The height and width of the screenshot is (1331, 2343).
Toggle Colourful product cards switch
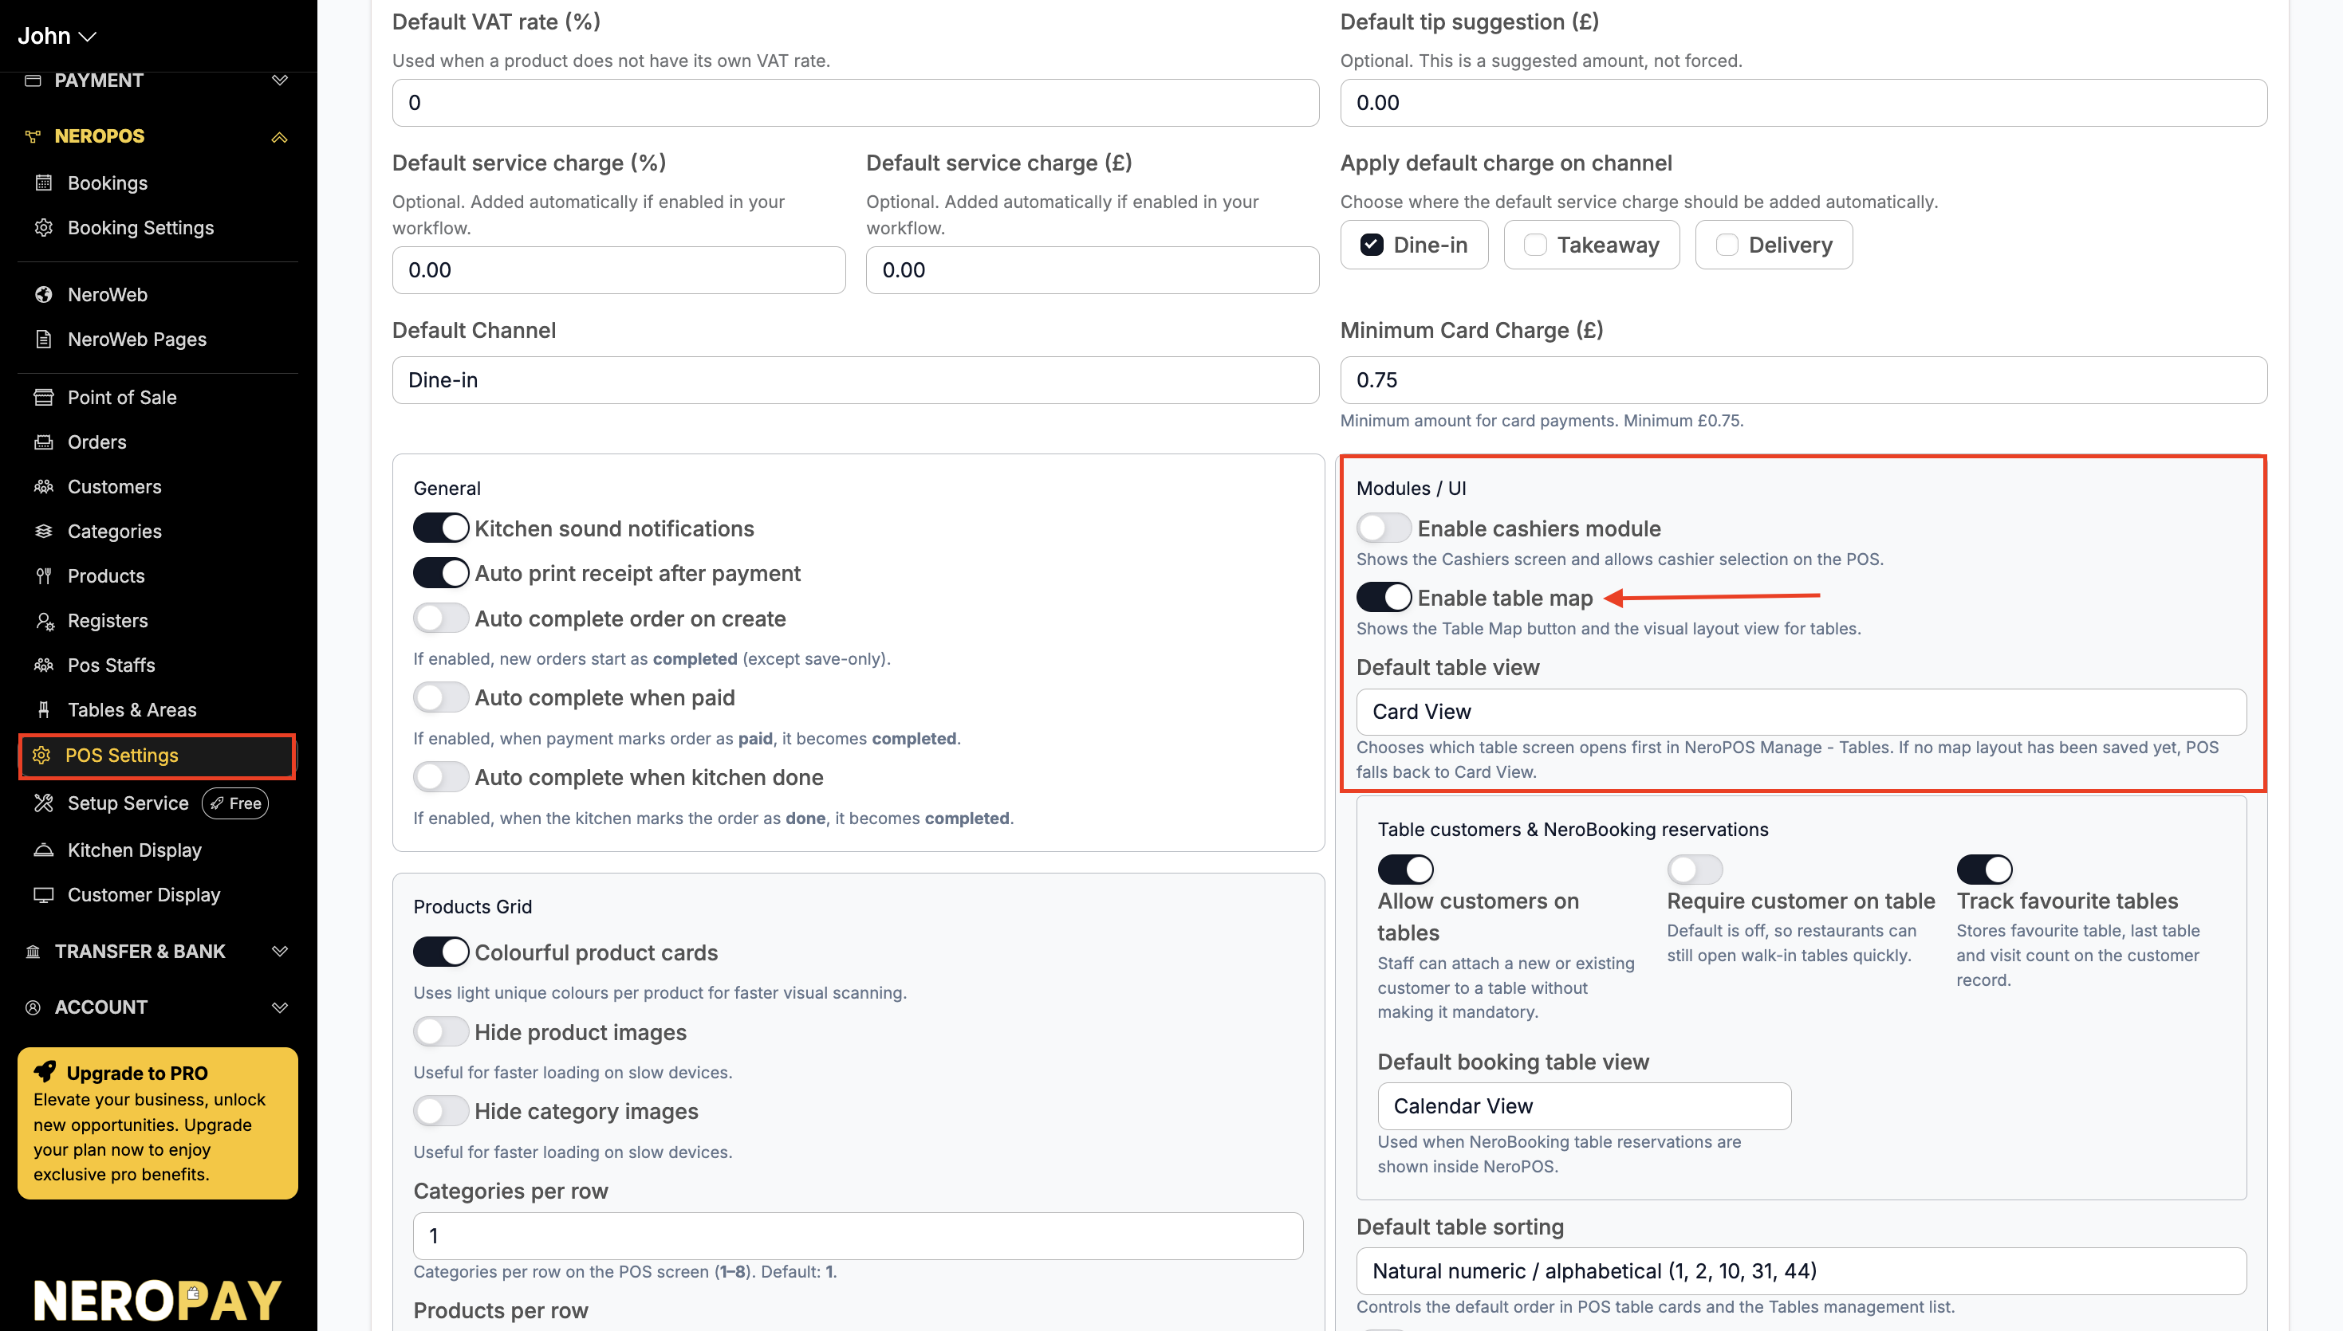pyautogui.click(x=441, y=952)
